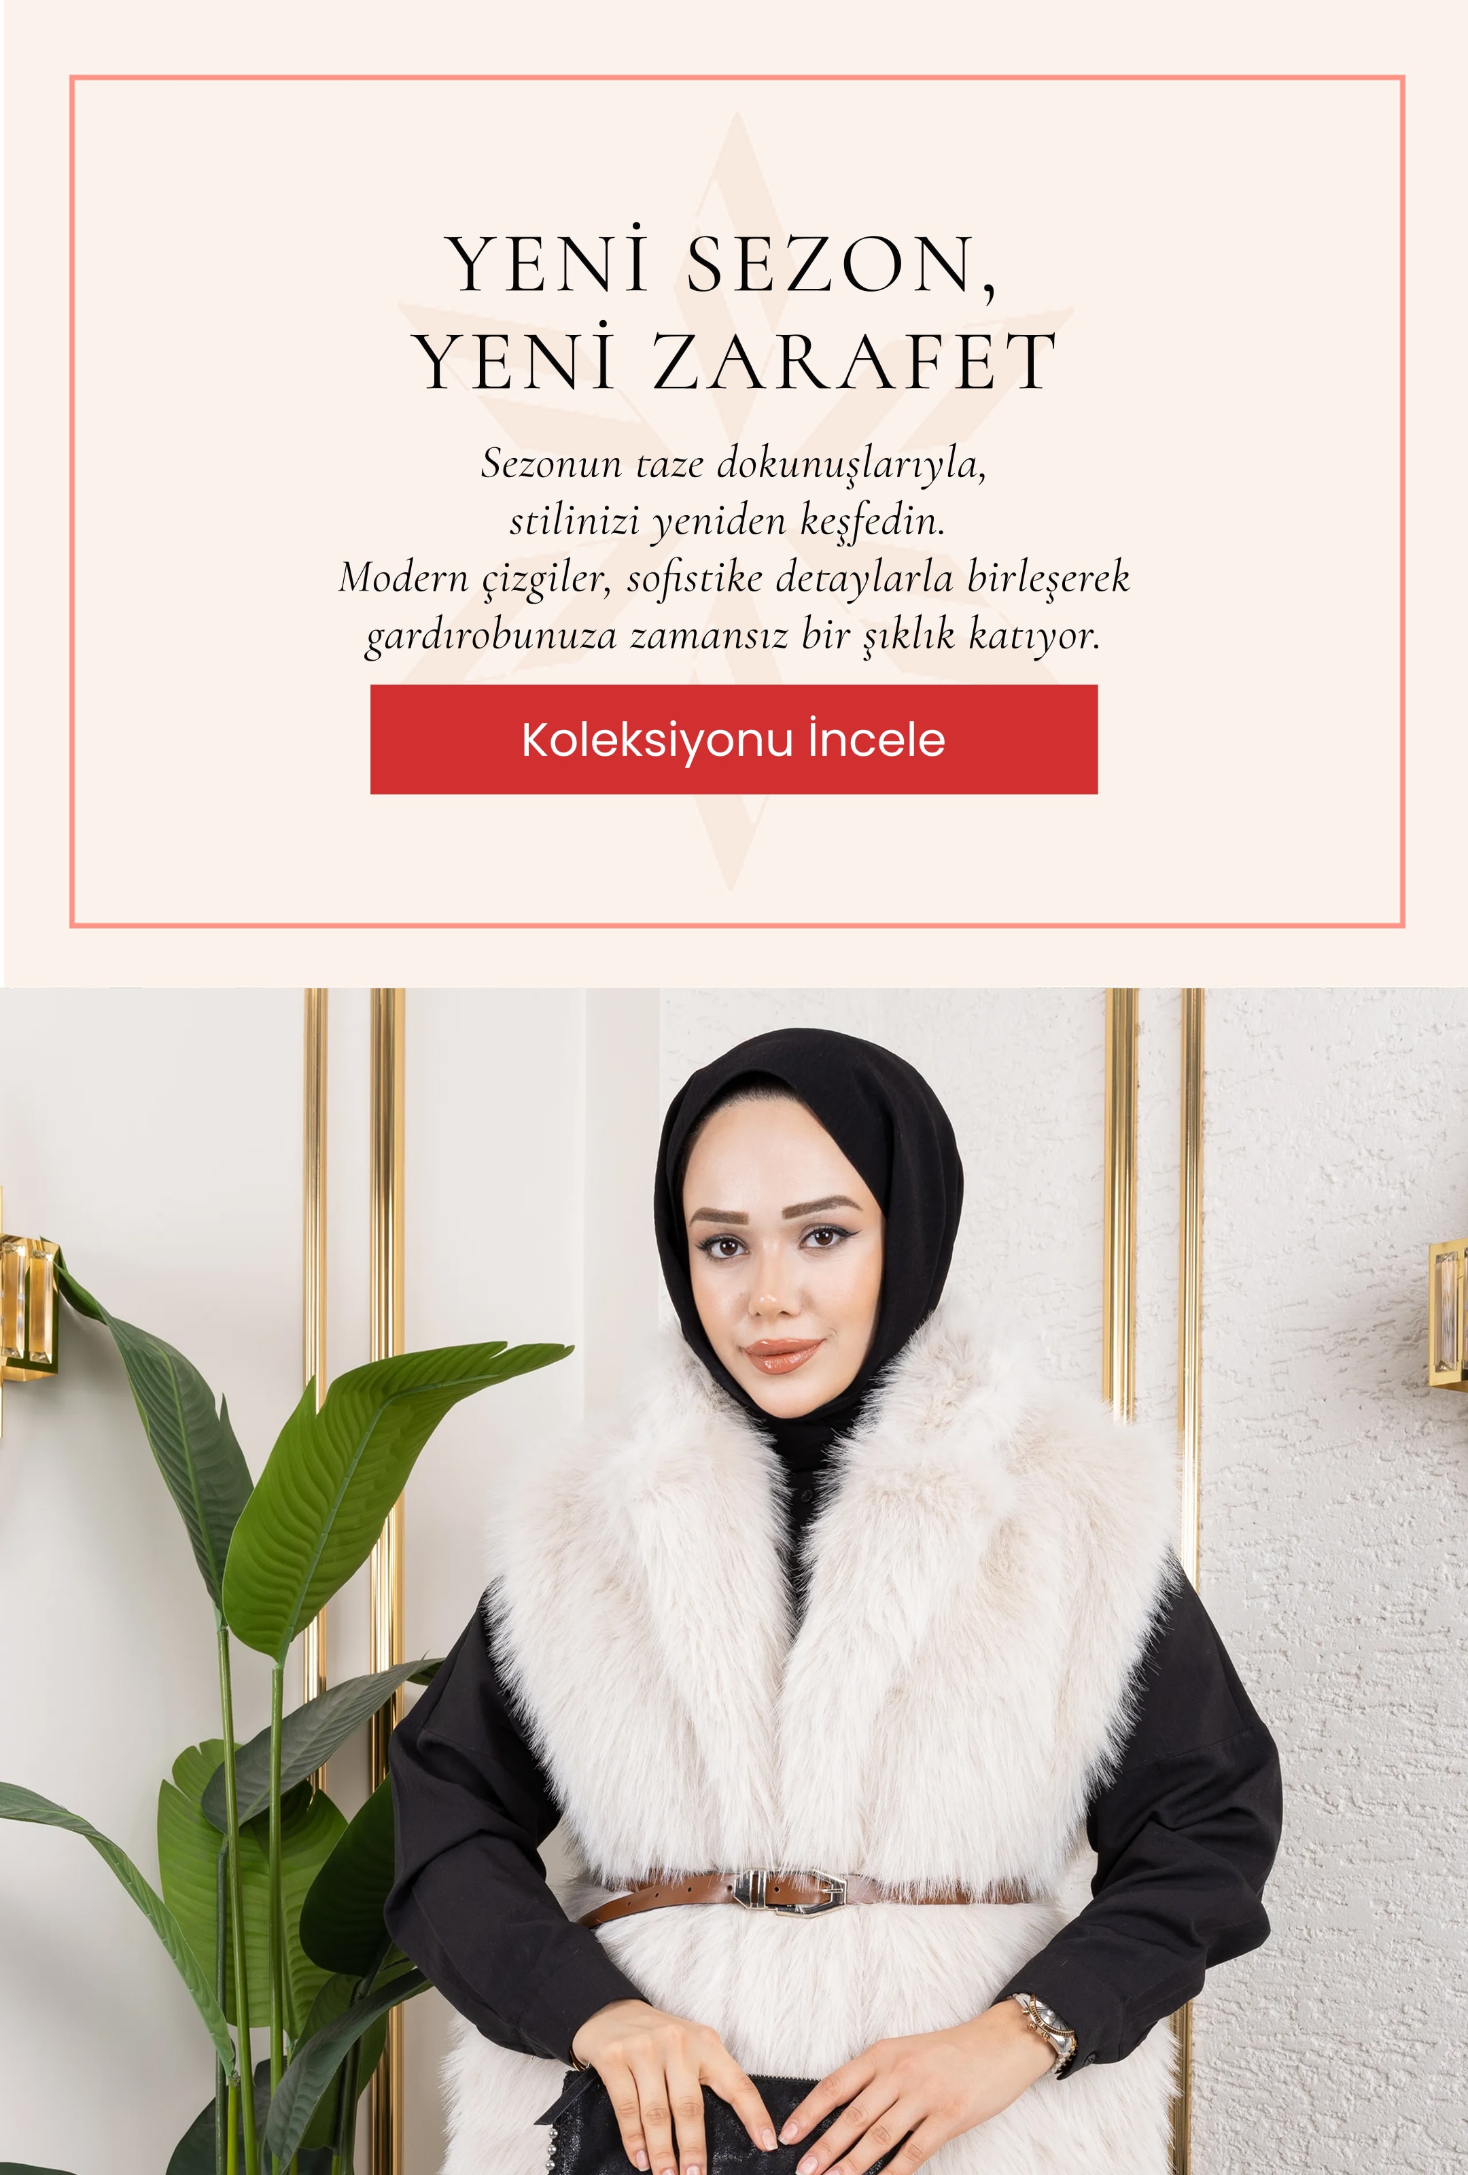Screen dimensions: 1468x2175
Task: Click the YENİ SEZON, headline text
Action: 722,264
